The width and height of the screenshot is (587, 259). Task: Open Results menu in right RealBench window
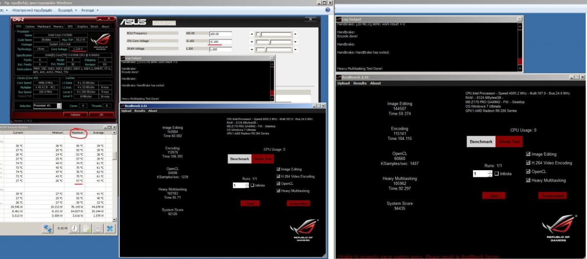[360, 83]
